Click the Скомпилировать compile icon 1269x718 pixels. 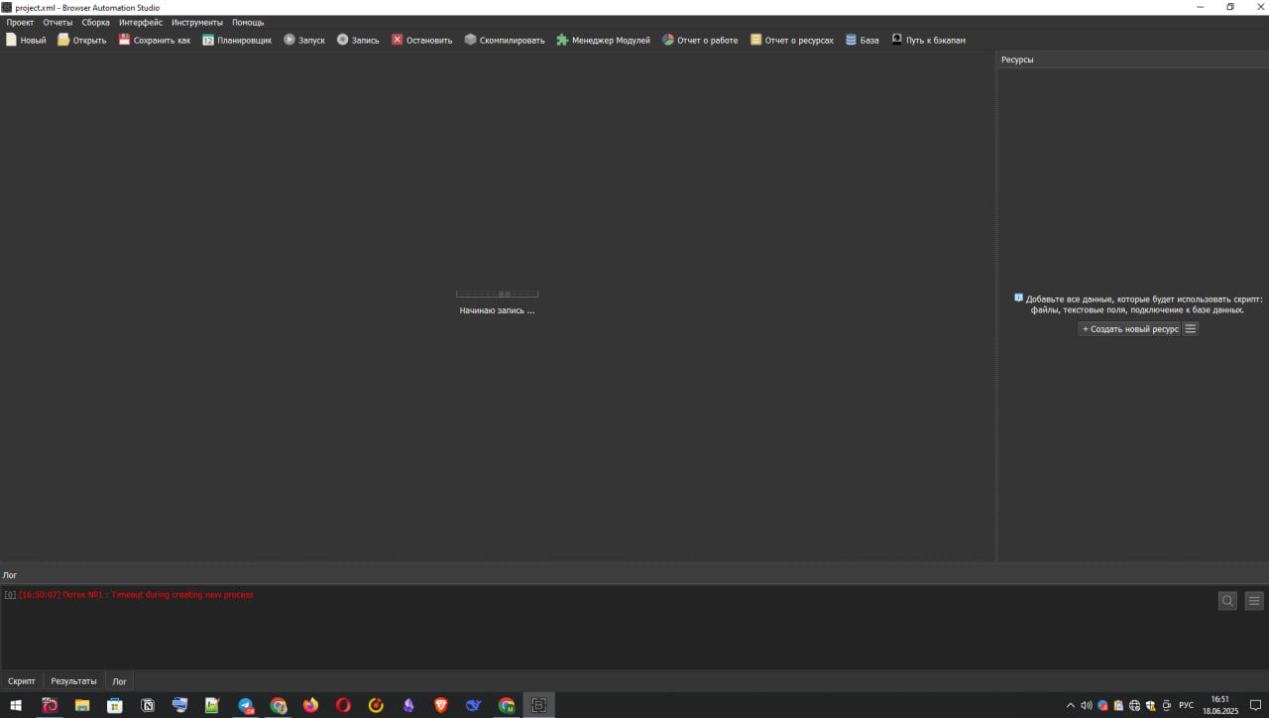pos(471,40)
